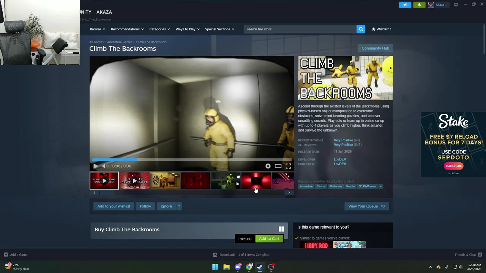Screen dimensions: 486x273
Task: Select the Platformer tag
Action: pyautogui.click(x=336, y=187)
